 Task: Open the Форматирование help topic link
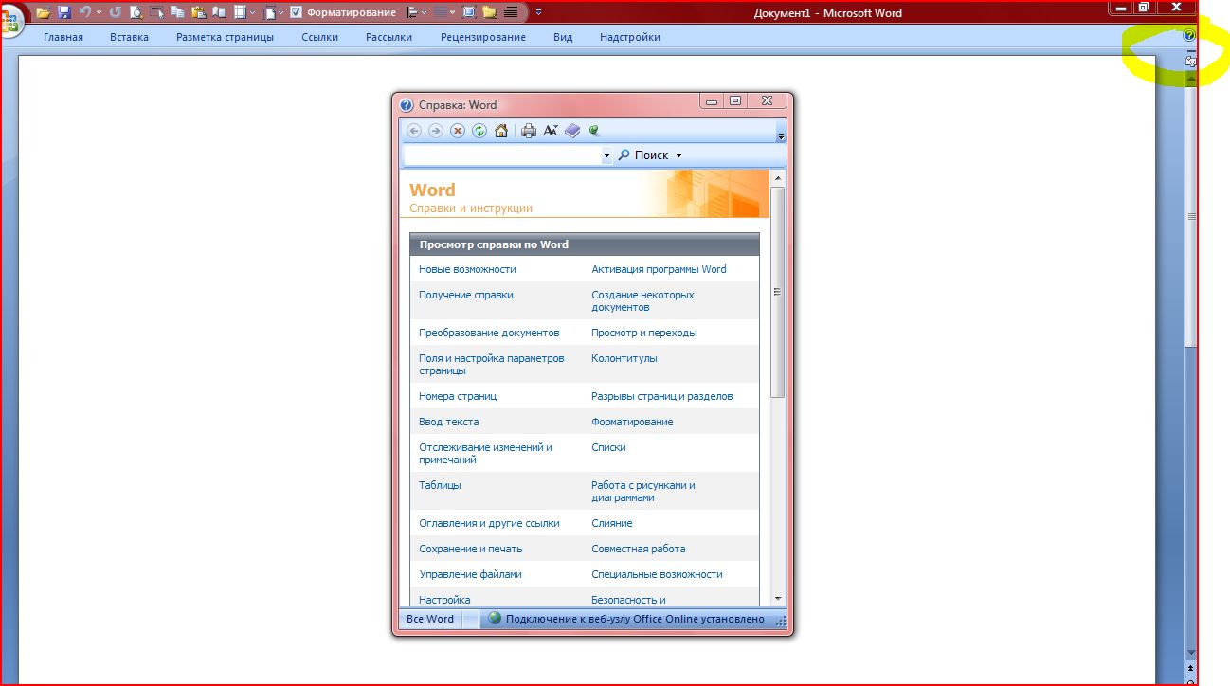632,422
